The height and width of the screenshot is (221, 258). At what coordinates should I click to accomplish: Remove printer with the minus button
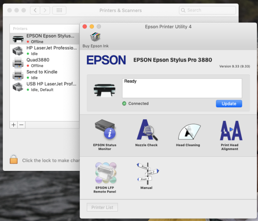[x=22, y=125]
